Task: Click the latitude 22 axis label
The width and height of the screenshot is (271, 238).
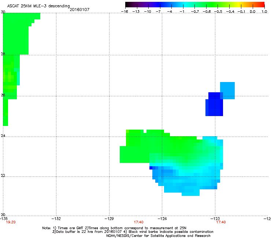Action: coord(3,176)
